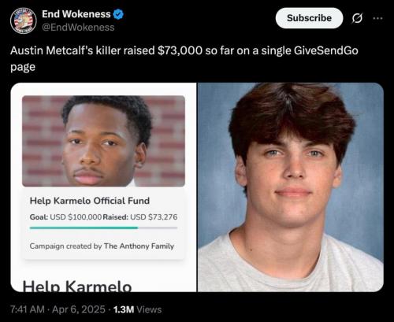Click the Apr 6, 2025 date

(x=79, y=309)
